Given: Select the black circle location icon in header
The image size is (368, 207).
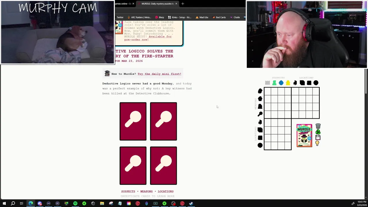Looking at the screenshot, I should (x=316, y=83).
